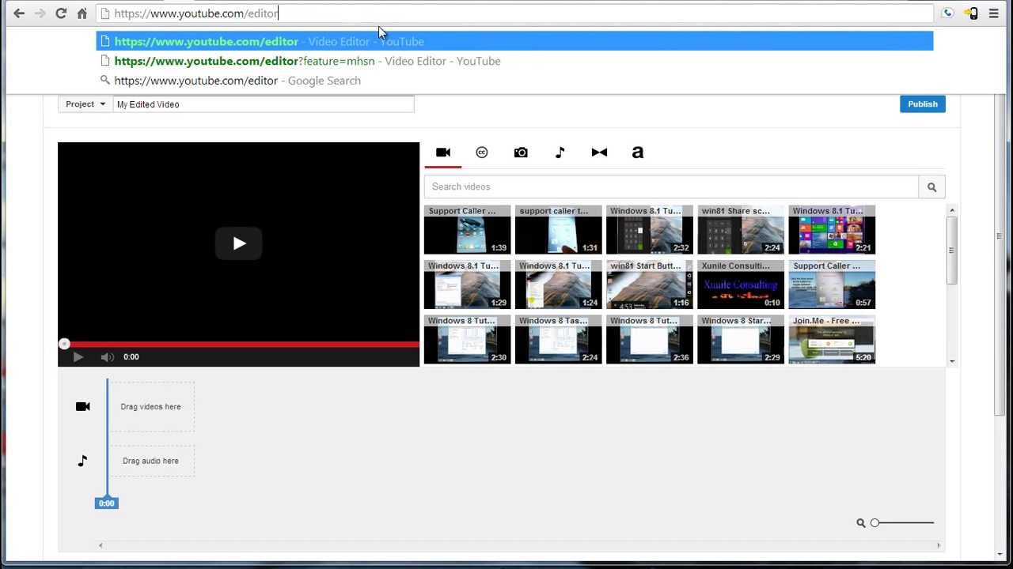Open the Creative Commons videos tab
The image size is (1013, 569).
pos(482,153)
